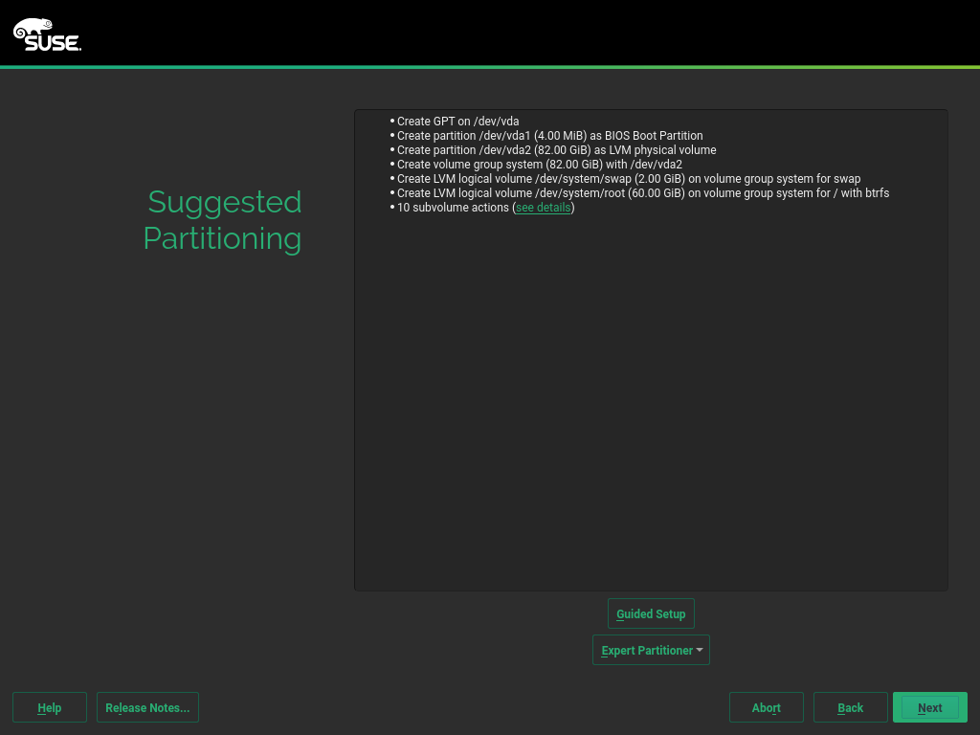
Task: Click the /dev/system/swap logical volume line
Action: point(628,179)
